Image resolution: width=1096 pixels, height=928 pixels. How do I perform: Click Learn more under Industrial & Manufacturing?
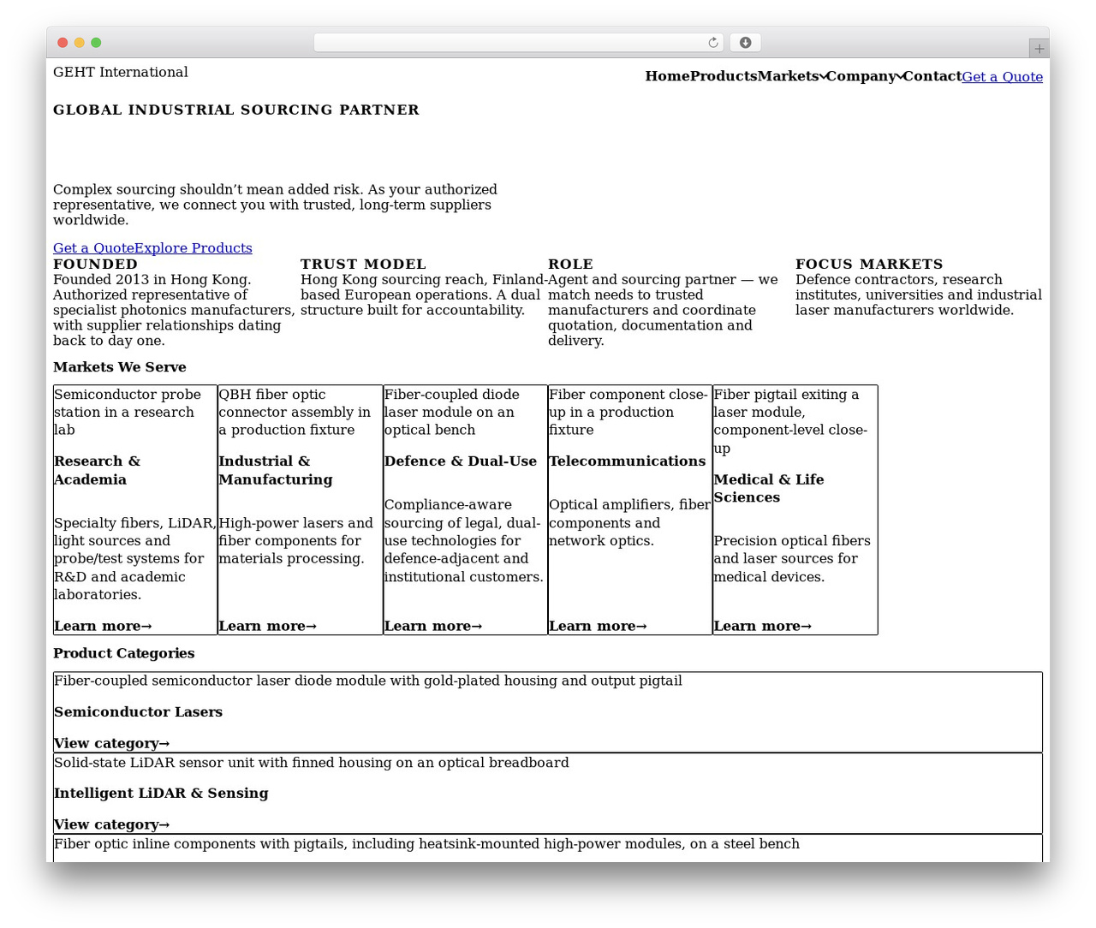267,626
